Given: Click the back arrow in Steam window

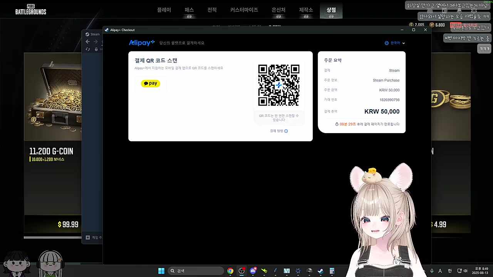Looking at the screenshot, I should click(87, 42).
